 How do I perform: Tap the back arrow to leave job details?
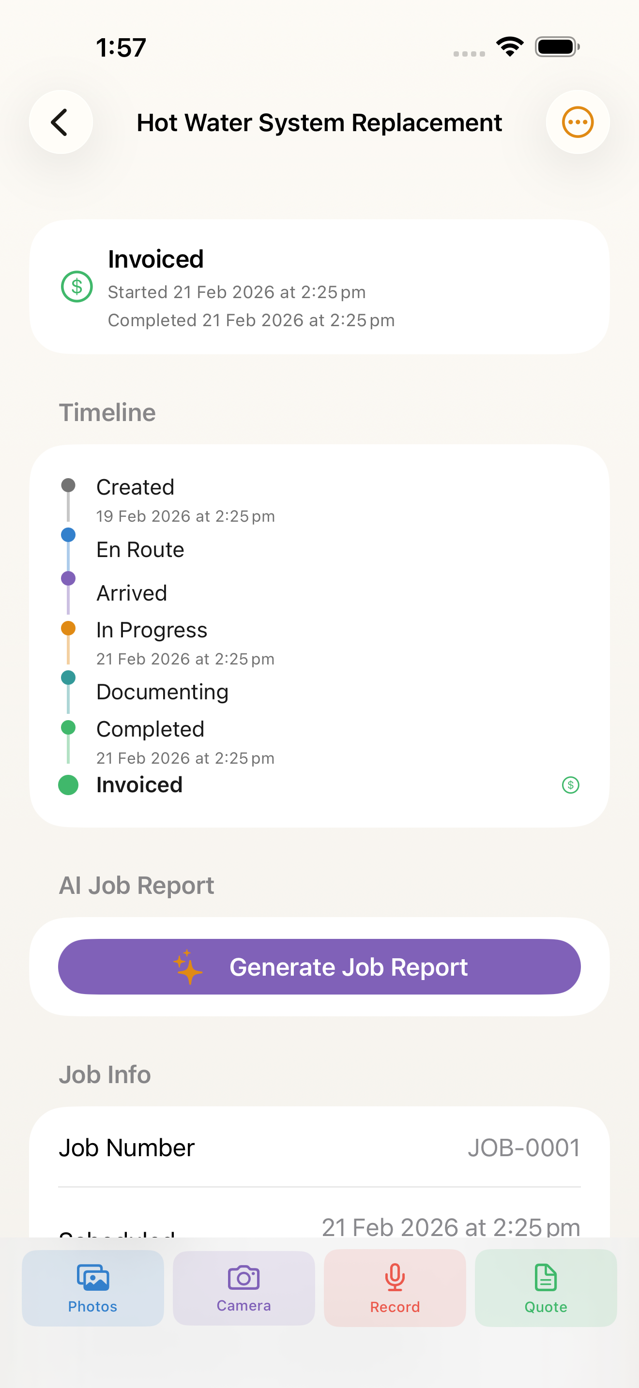point(61,122)
